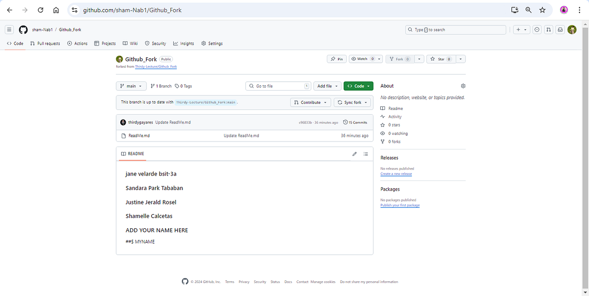
Task: Open the Add file dropdown
Action: (327, 85)
